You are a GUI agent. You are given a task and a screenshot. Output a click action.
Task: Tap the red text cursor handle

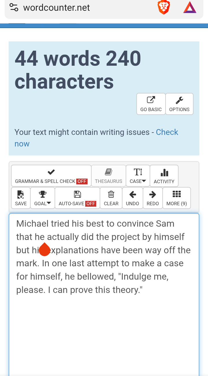(44, 249)
